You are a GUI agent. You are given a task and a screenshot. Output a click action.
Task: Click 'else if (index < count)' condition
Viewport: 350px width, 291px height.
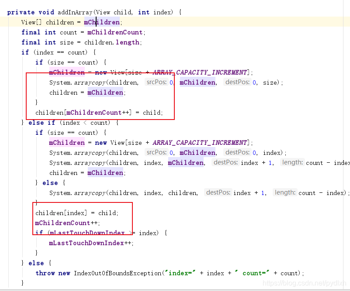pos(69,123)
